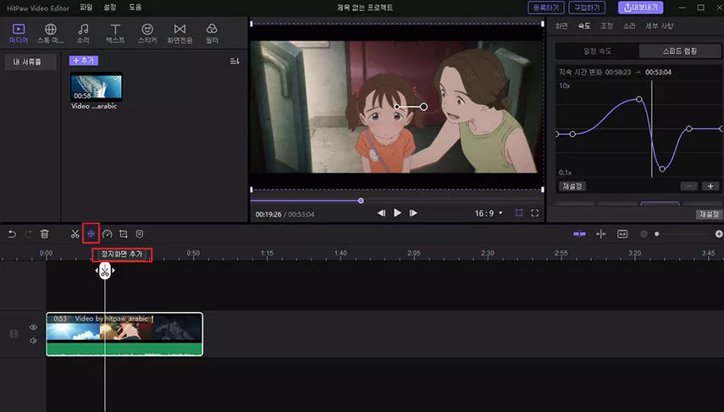Click the crop frame icon under the preview
Image resolution: width=724 pixels, height=412 pixels.
[x=519, y=212]
